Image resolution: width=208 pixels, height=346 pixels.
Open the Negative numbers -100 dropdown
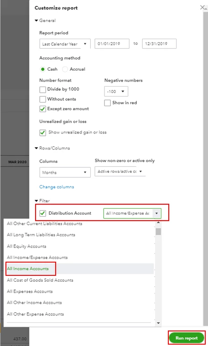(116, 91)
